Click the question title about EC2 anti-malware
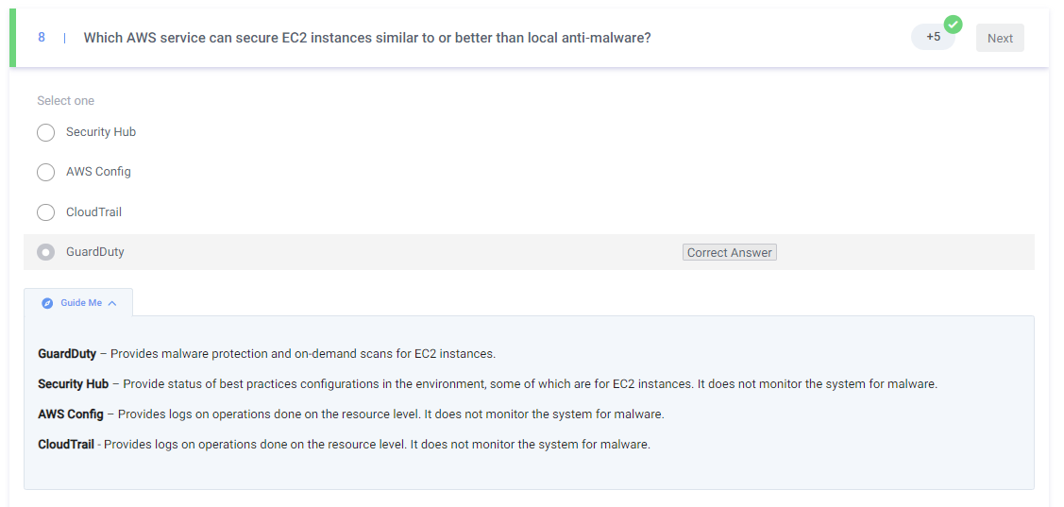Viewport: 1064px width, 507px height. pos(366,38)
